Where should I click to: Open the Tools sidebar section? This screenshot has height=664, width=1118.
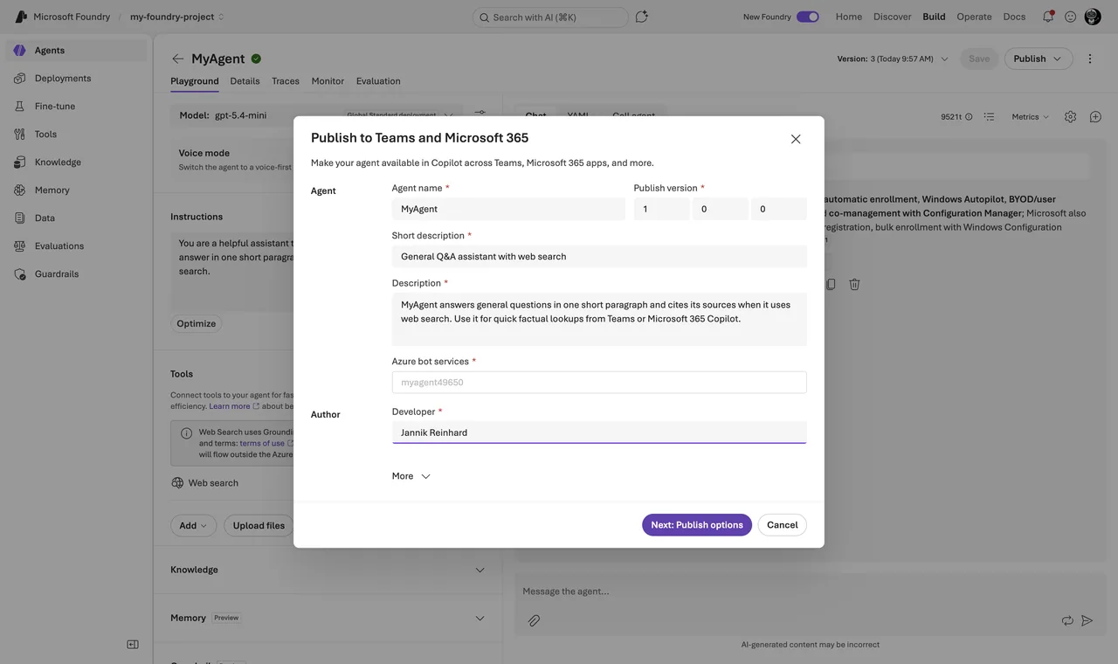(x=77, y=135)
